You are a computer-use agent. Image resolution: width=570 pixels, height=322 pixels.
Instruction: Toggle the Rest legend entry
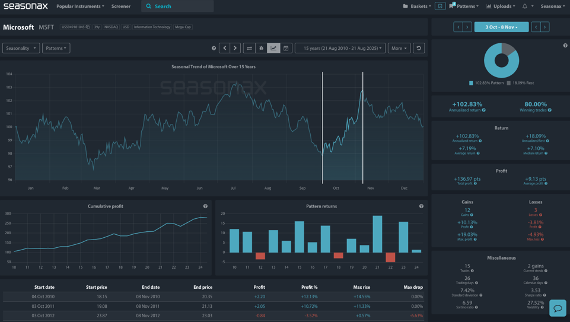(520, 83)
